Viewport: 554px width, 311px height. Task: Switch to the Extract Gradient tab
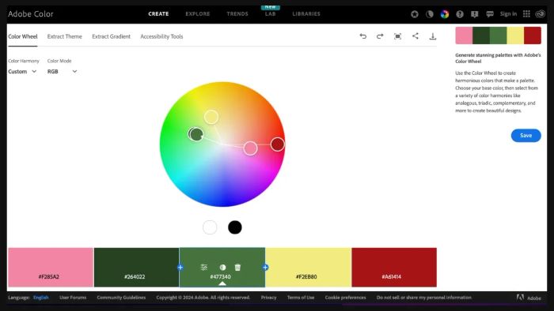111,36
